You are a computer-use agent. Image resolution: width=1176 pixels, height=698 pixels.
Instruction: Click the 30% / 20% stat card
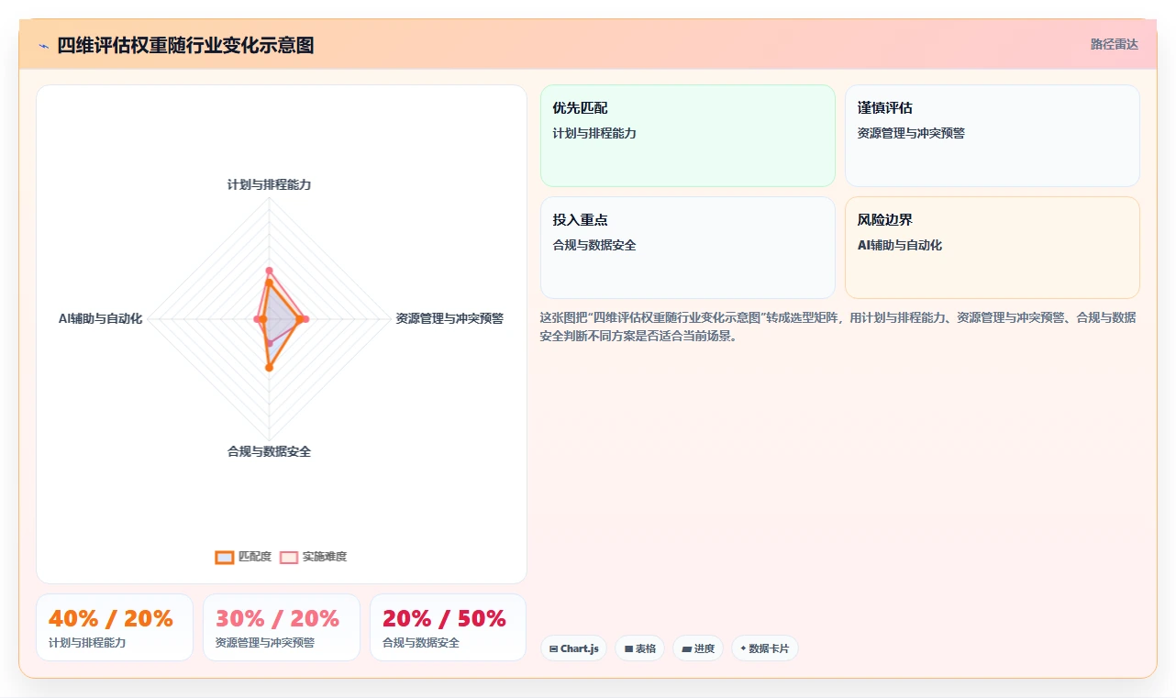282,627
